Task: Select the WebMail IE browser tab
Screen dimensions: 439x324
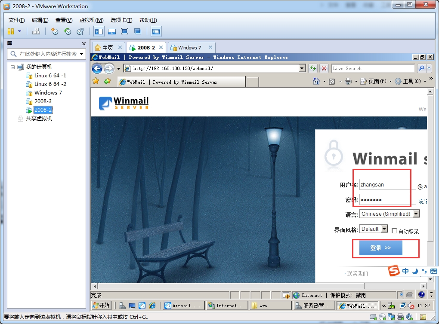Action: (181, 82)
